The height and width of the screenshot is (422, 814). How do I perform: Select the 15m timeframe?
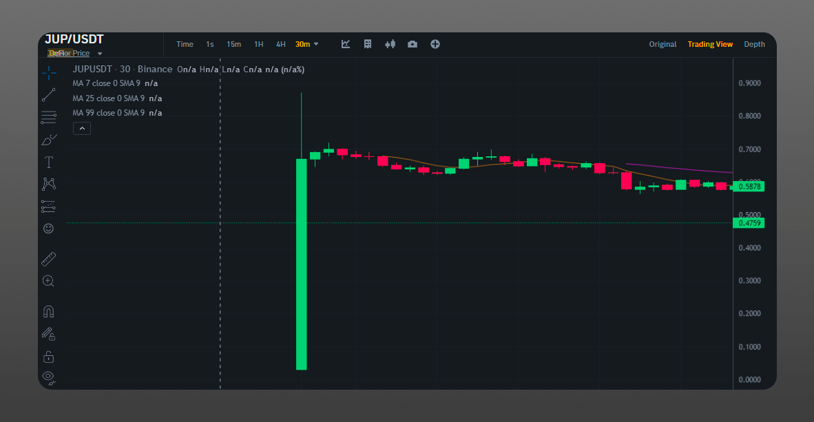click(234, 44)
